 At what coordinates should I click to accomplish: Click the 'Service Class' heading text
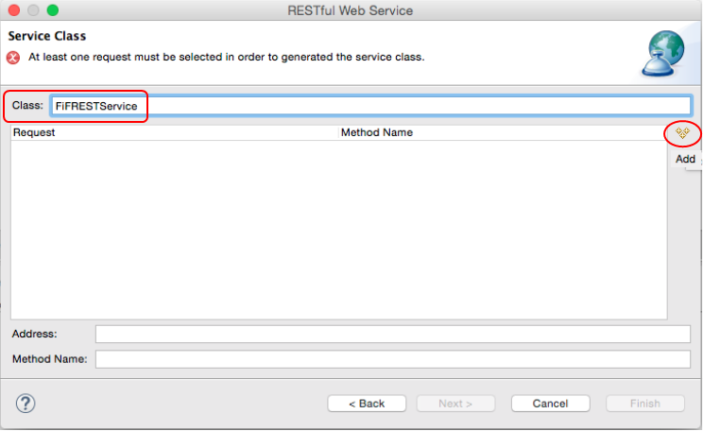click(x=47, y=36)
